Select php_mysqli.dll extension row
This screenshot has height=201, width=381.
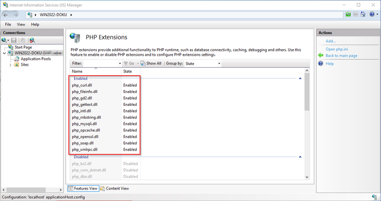105,124
